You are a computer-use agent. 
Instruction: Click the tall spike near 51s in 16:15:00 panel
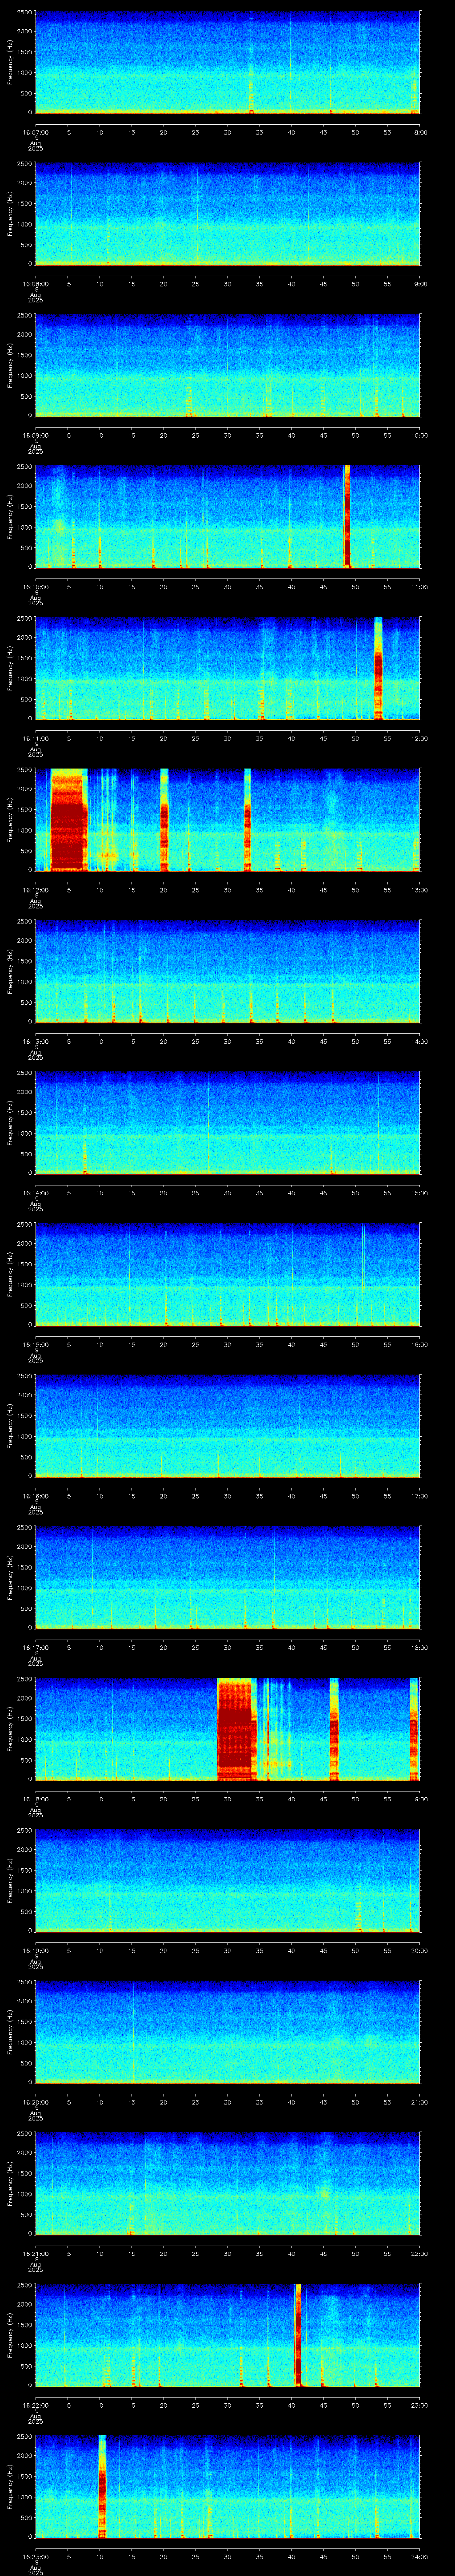363,1258
